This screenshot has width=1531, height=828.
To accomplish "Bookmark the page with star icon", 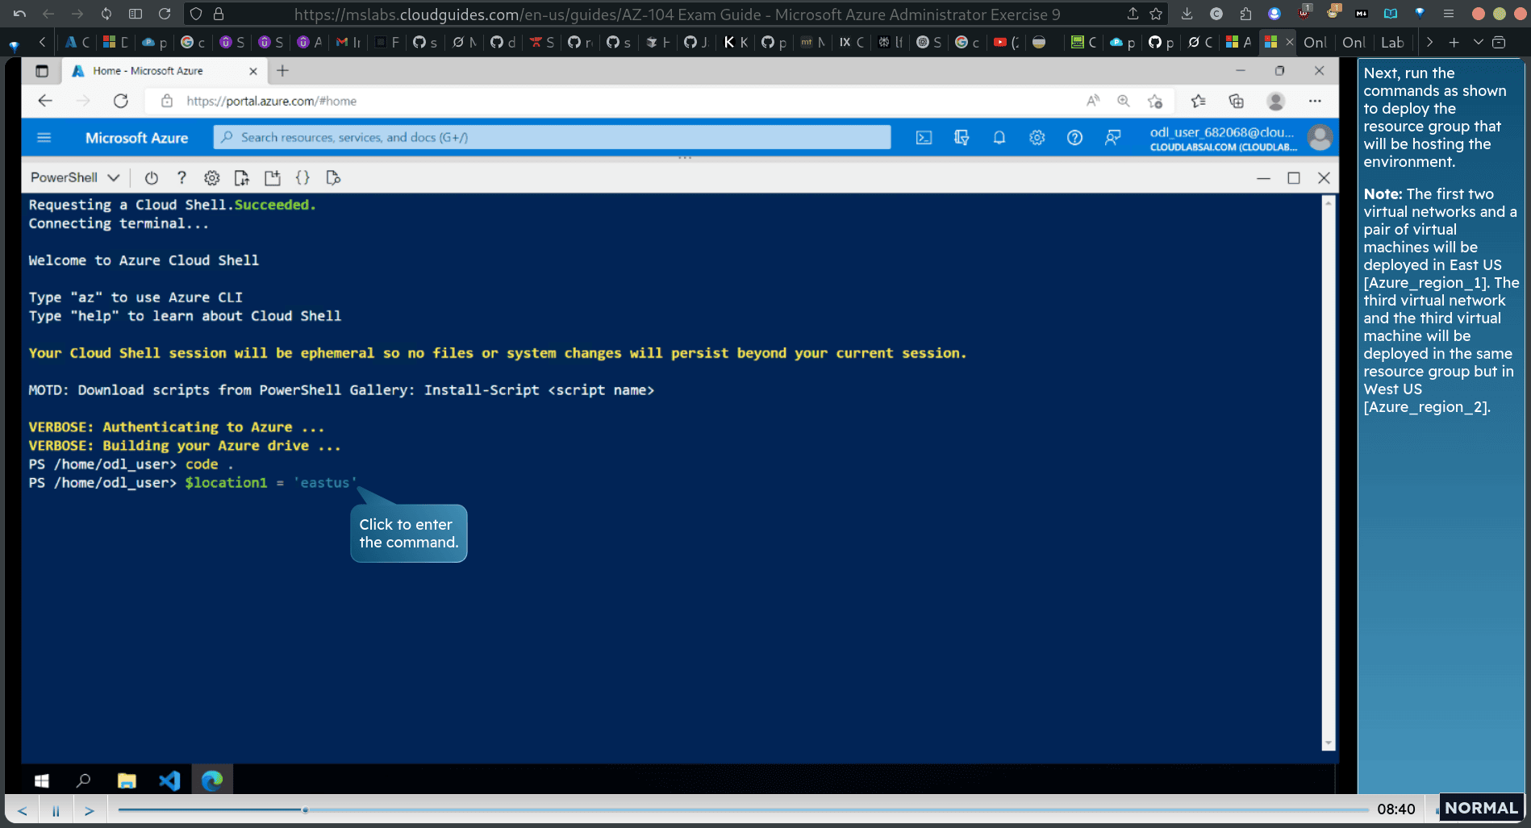I will (x=1156, y=14).
